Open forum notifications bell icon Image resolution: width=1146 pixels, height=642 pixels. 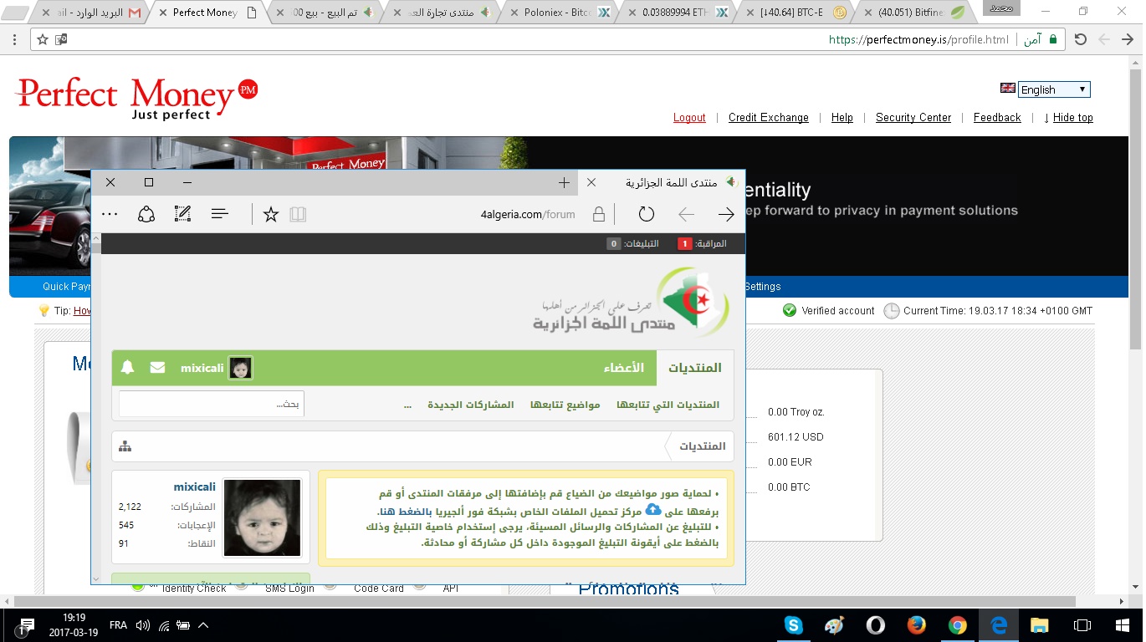(x=127, y=367)
